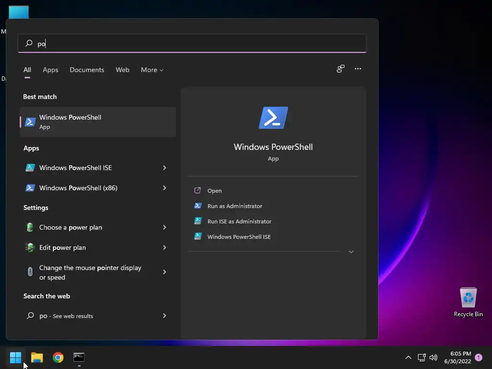Show hidden system tray icons

(408, 357)
